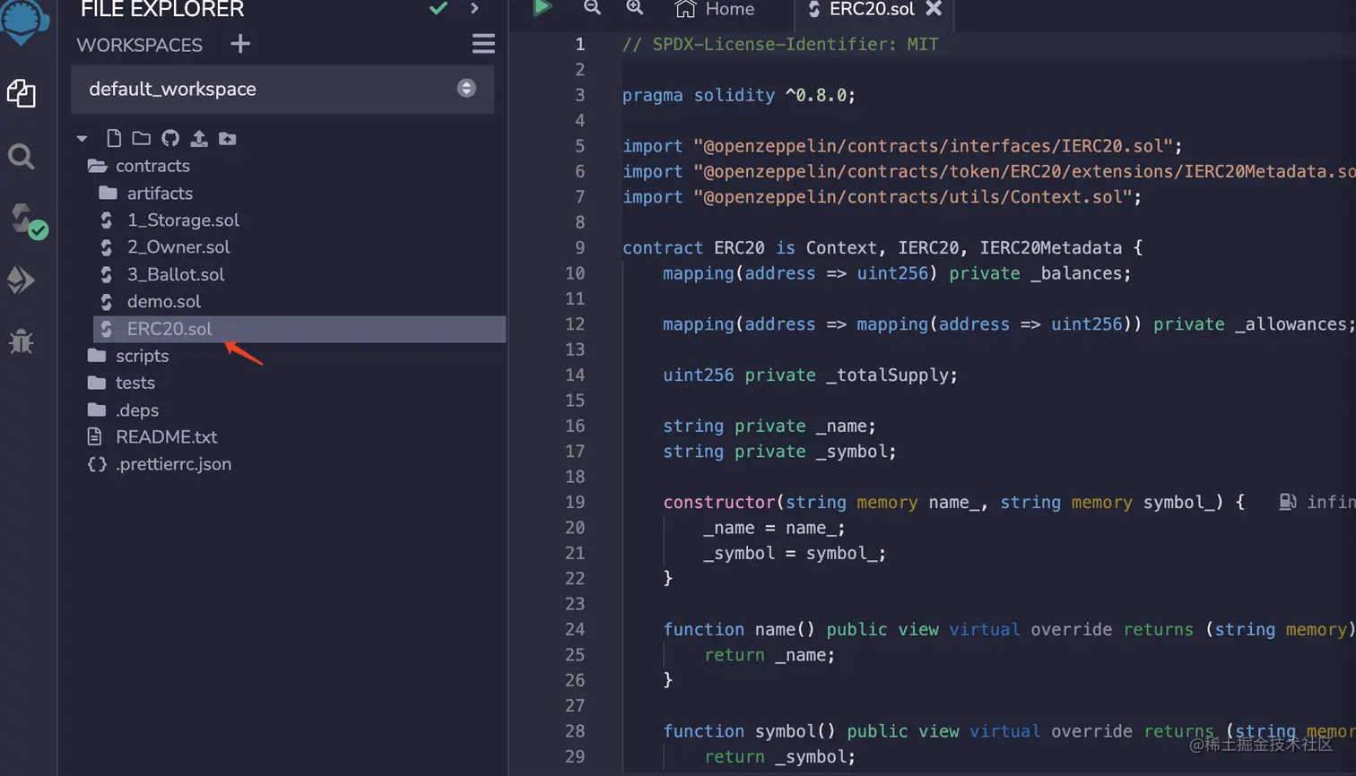Click the contract ERC20 declaration line
This screenshot has height=776, width=1356.
pos(882,248)
